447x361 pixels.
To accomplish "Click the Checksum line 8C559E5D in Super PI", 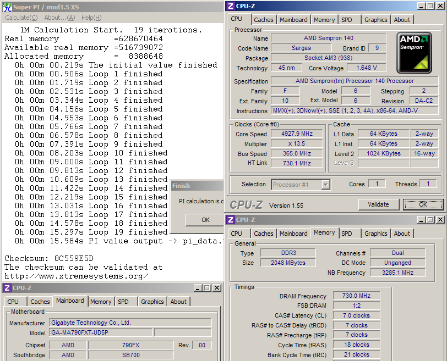I will pos(49,259).
